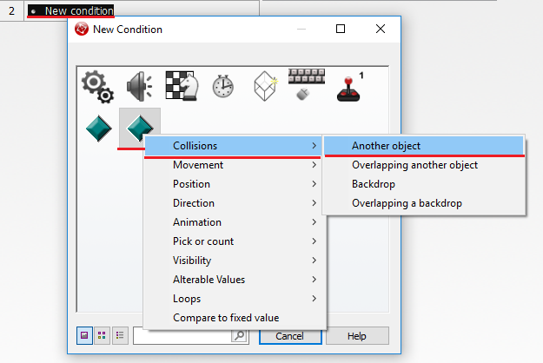Expand the Visibility row's arrow
Screen dimensions: 543x363
[x=315, y=261]
